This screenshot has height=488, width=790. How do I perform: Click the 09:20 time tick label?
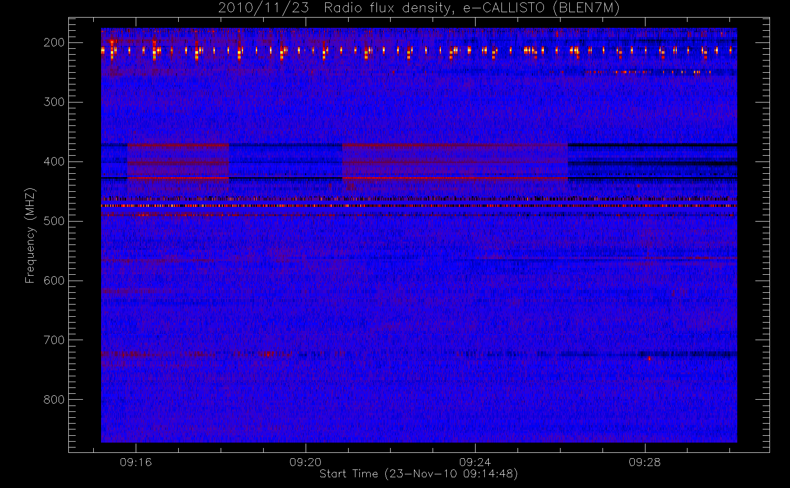(305, 462)
